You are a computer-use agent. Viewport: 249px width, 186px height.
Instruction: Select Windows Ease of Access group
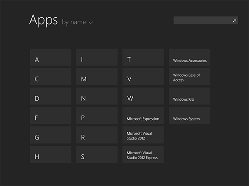[189, 77]
